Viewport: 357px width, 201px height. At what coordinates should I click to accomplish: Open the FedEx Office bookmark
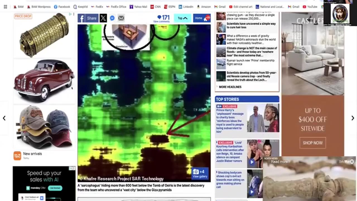point(116,7)
